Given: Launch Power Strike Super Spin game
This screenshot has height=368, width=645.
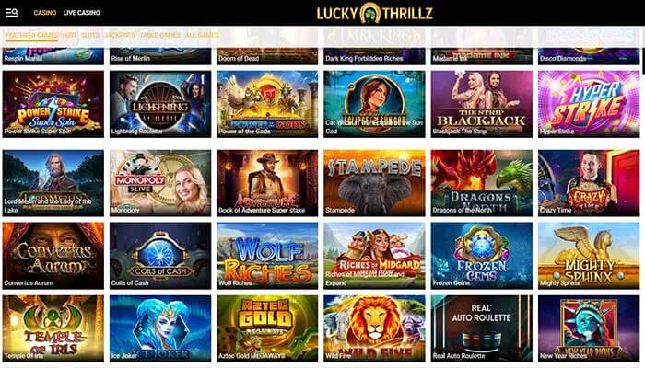Looking at the screenshot, I should tap(53, 104).
